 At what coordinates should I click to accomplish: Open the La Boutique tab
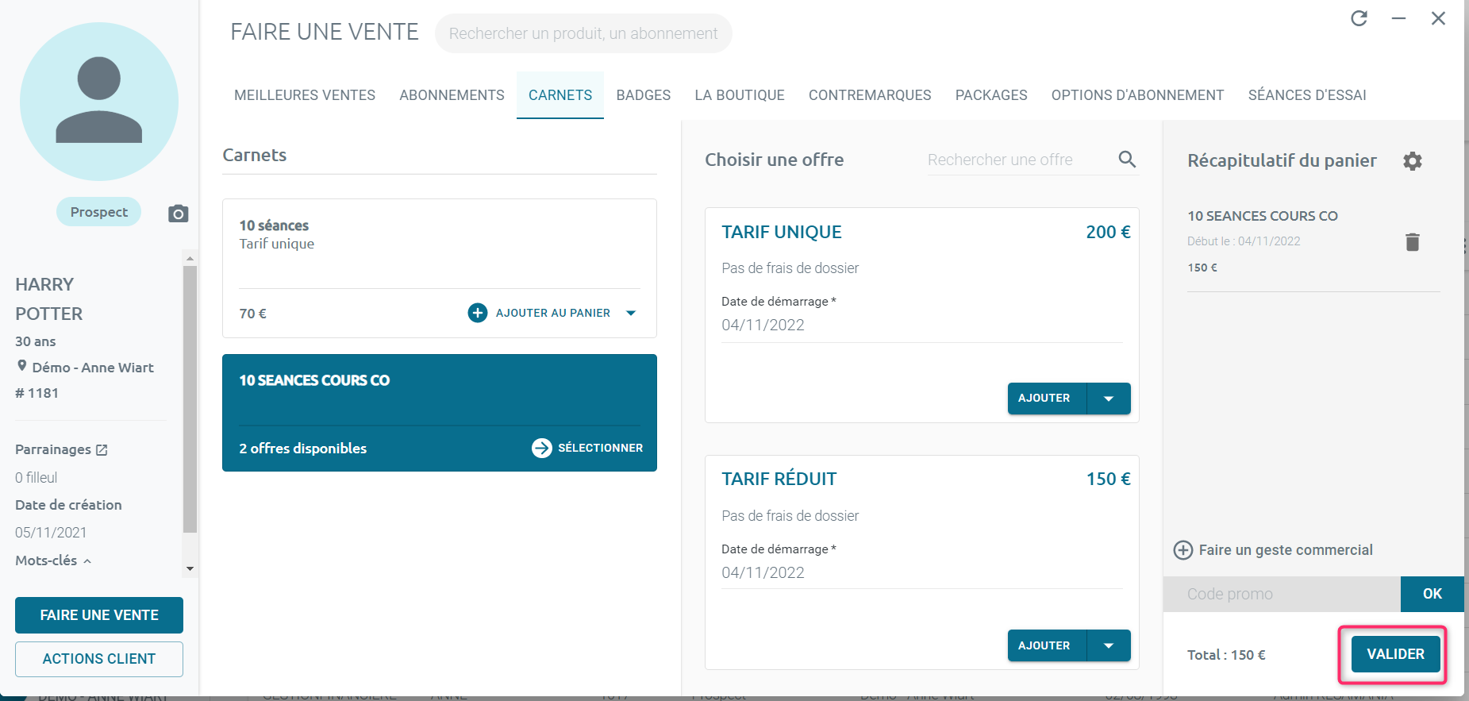740,95
